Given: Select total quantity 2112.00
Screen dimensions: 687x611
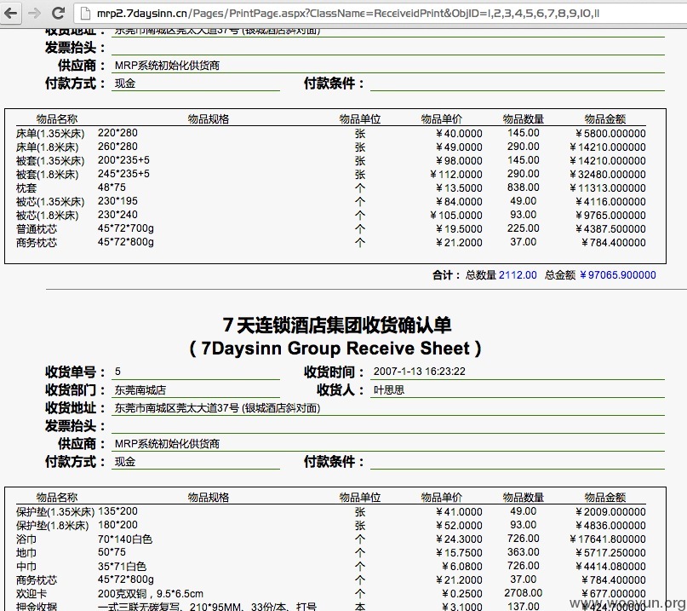Looking at the screenshot, I should [518, 275].
